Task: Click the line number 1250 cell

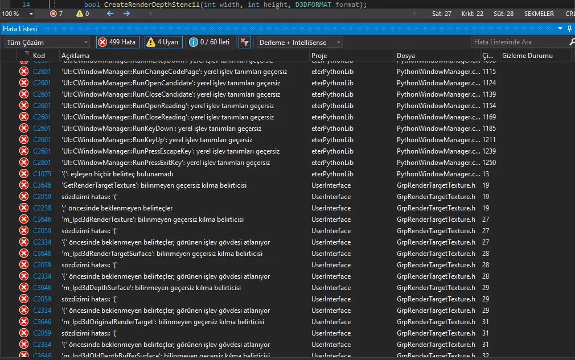Action: [x=489, y=163]
